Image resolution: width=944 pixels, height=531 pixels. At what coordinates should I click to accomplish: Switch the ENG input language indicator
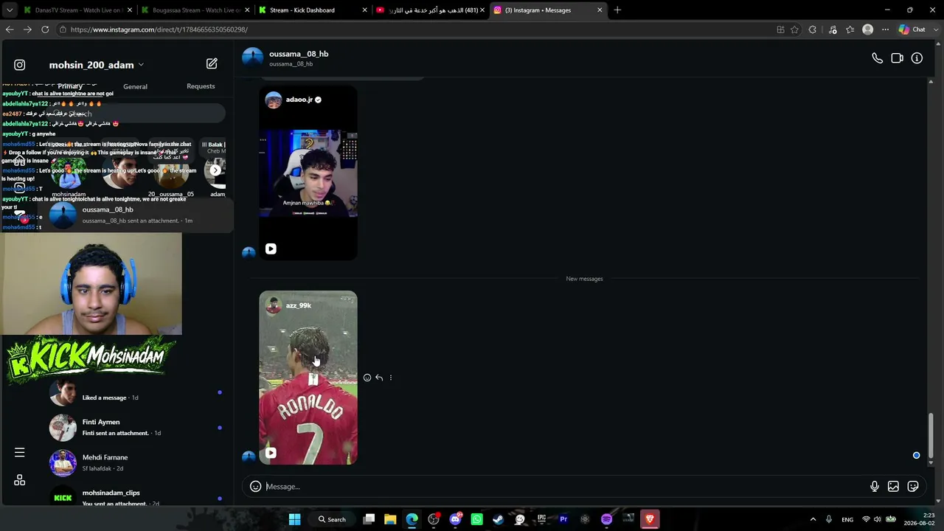point(847,519)
